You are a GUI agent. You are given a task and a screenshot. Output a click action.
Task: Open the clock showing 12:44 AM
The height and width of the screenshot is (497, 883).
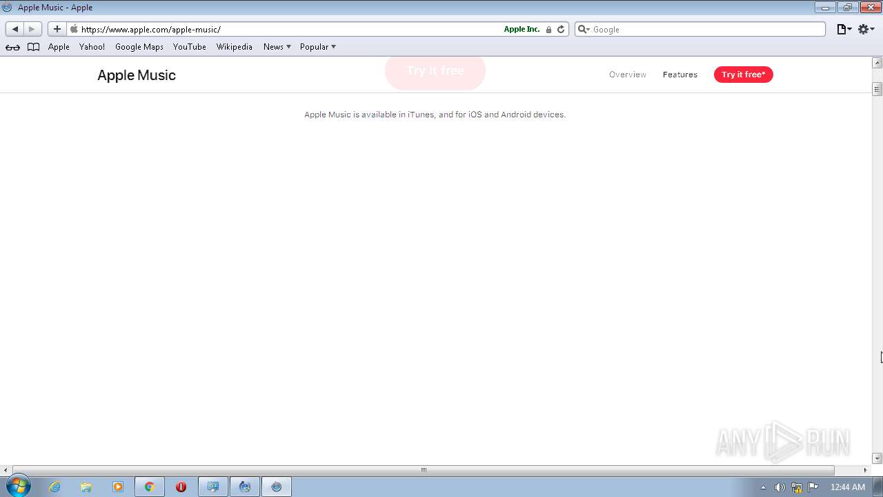click(848, 487)
